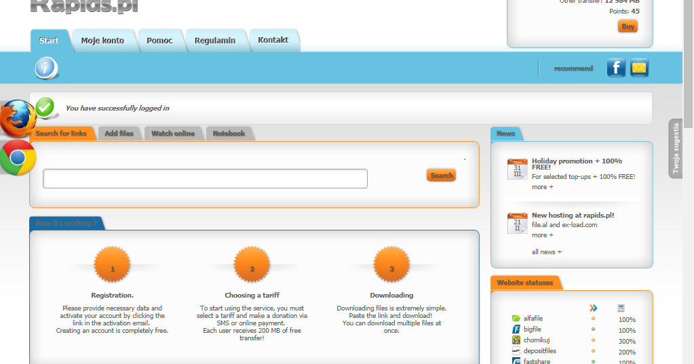Click the step 3 Downloading badge
Image resolution: width=694 pixels, height=364 pixels.
pos(391,264)
